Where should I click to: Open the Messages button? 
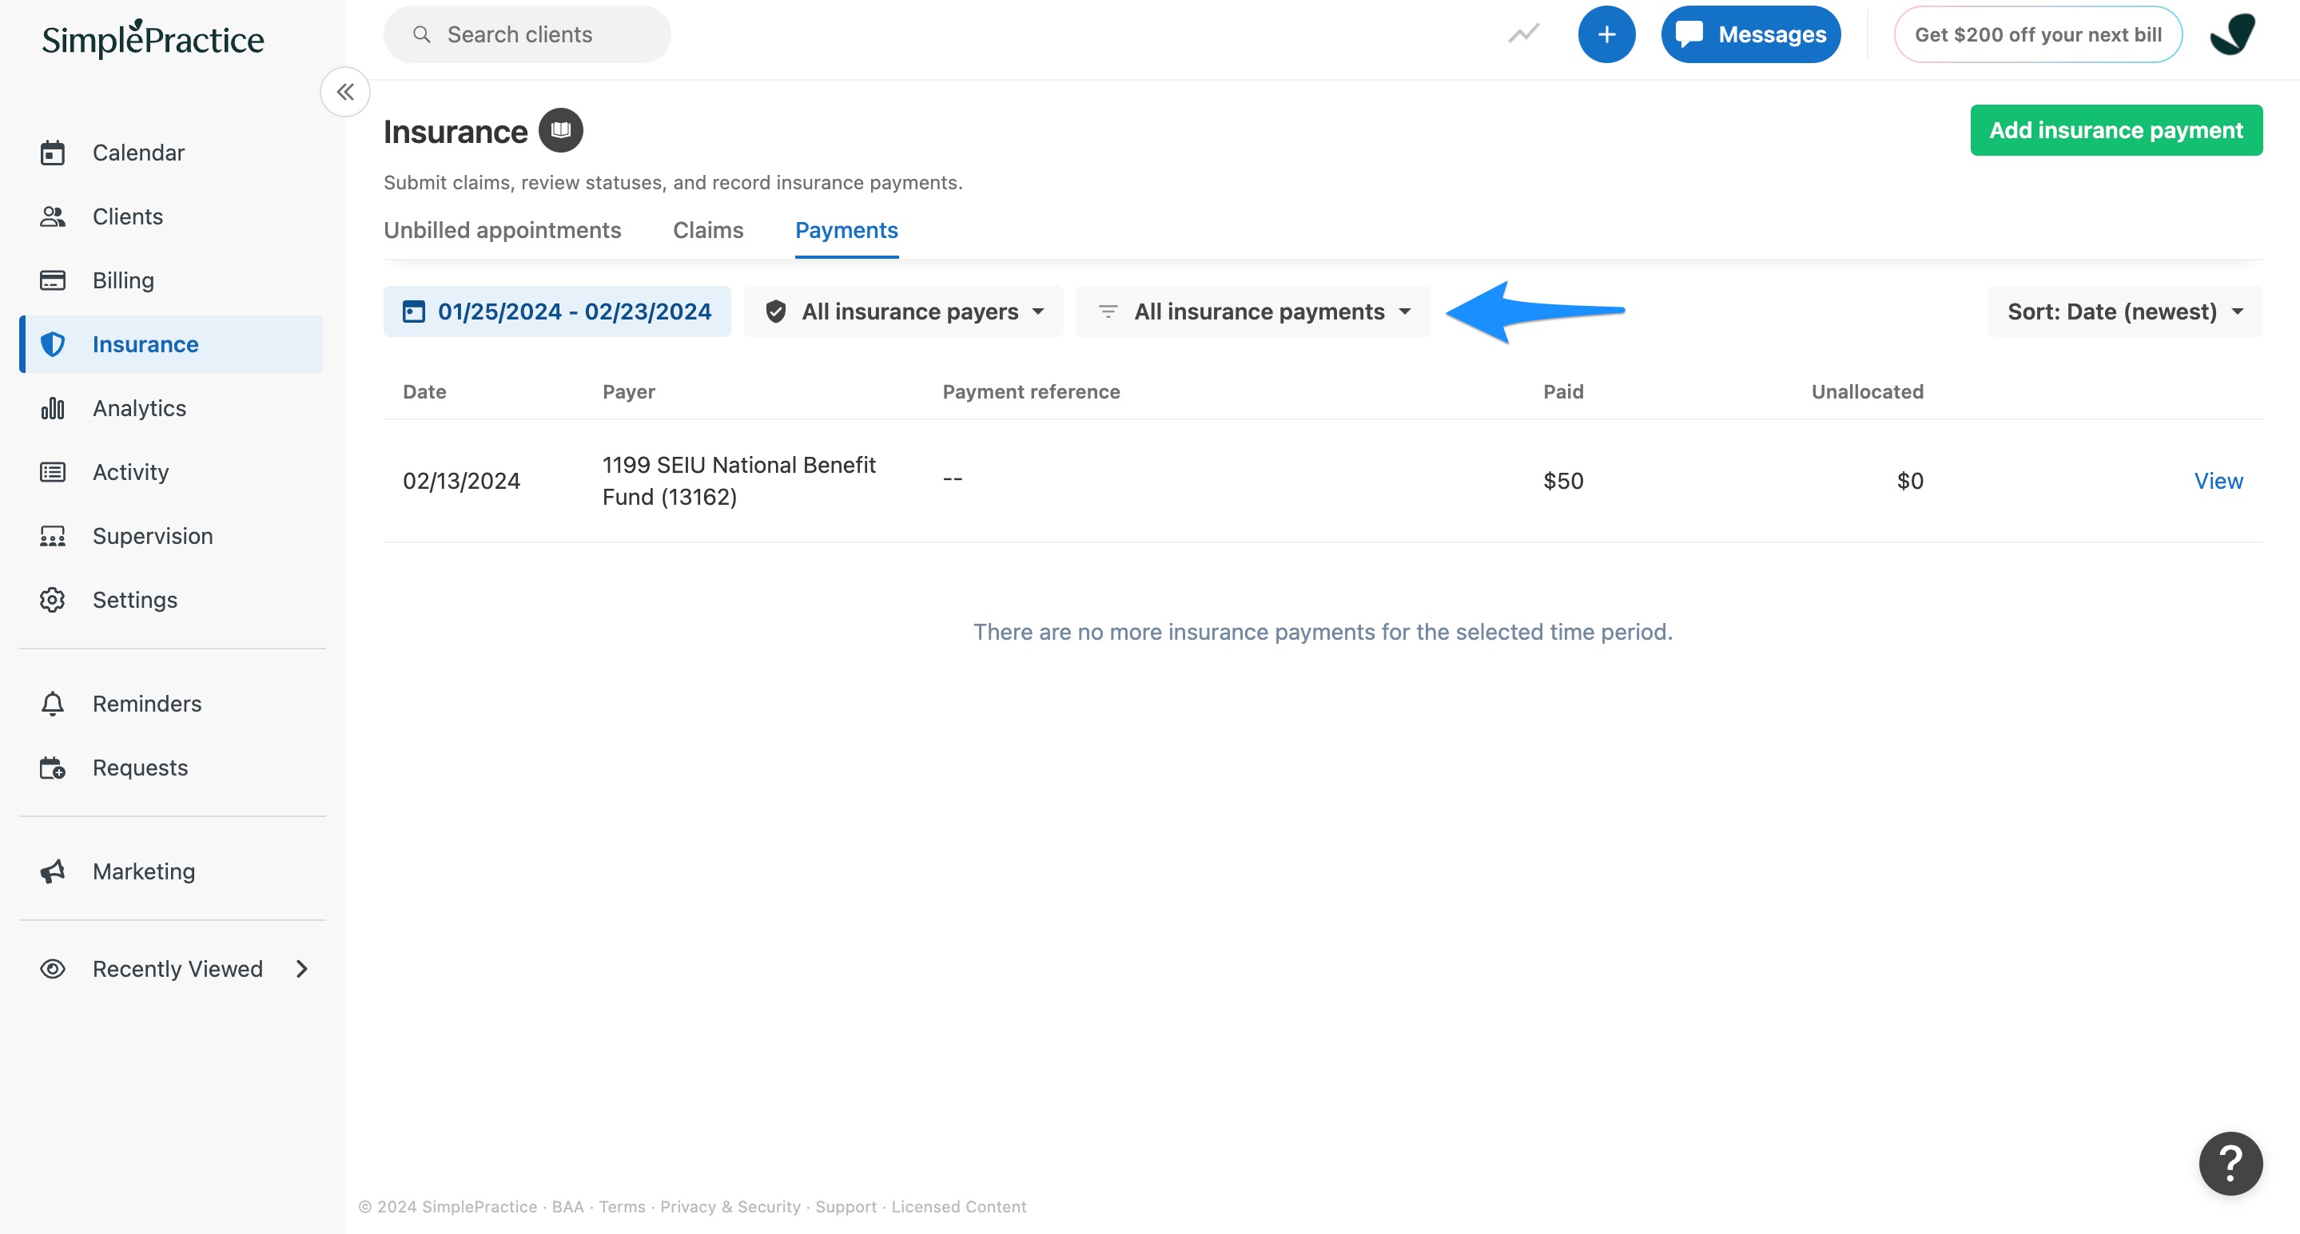1750,35
